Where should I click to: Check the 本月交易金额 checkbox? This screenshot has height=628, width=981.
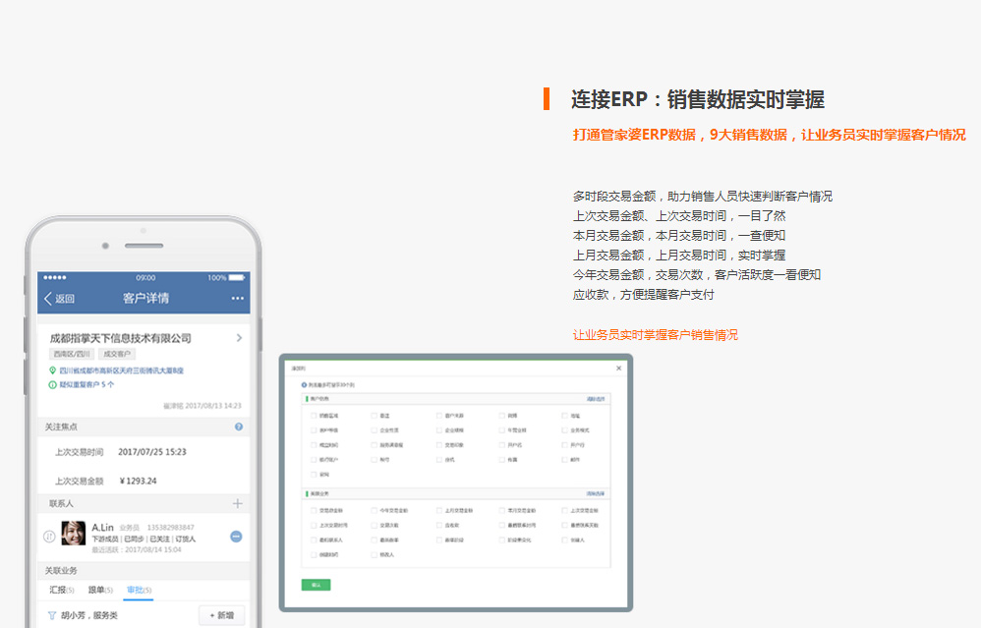[501, 510]
